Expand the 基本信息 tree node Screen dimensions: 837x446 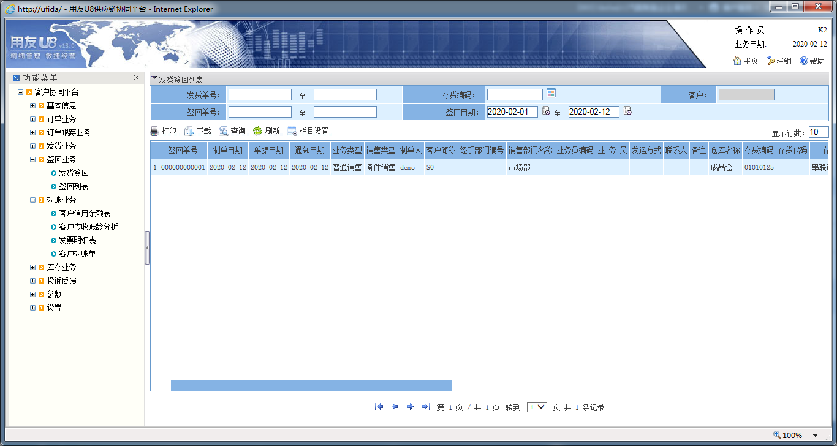pos(33,105)
